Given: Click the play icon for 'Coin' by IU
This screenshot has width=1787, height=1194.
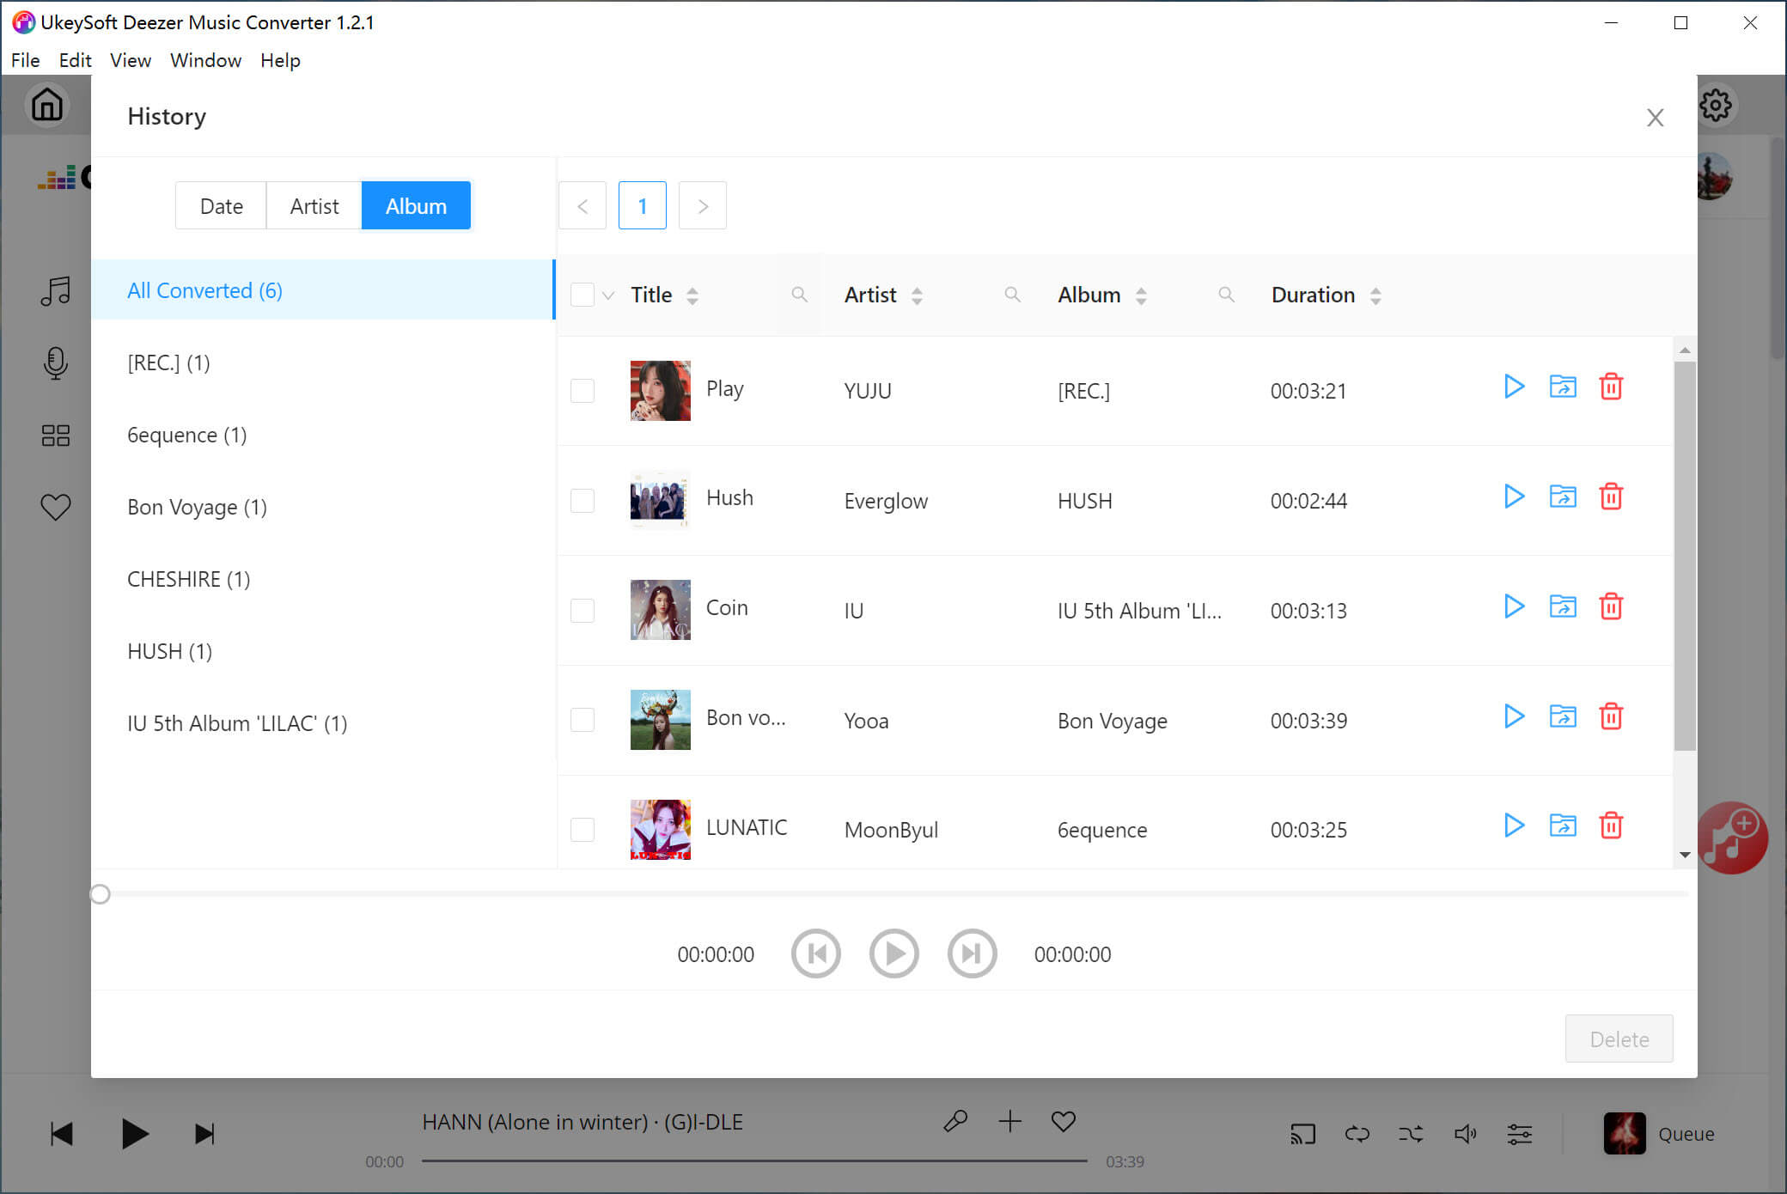Looking at the screenshot, I should pyautogui.click(x=1512, y=607).
